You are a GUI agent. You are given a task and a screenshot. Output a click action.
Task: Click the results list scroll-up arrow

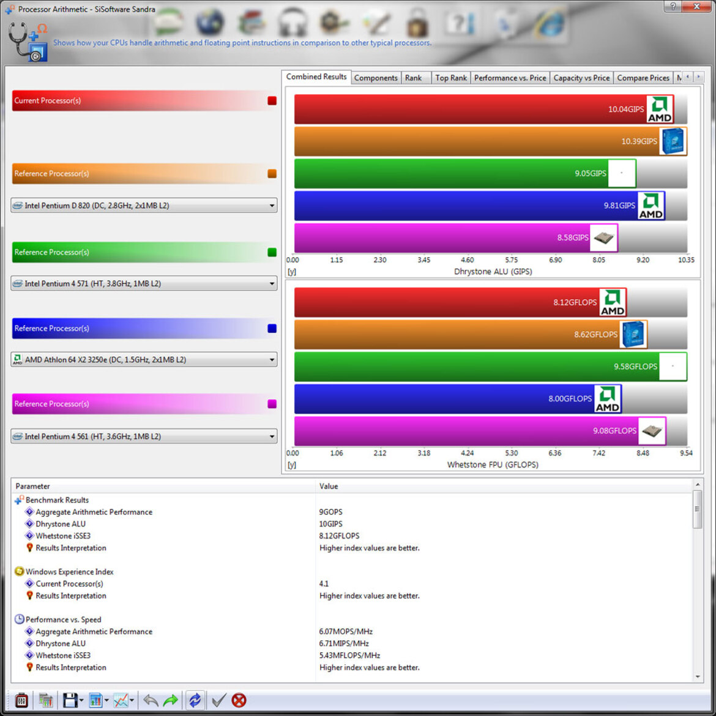click(x=697, y=484)
